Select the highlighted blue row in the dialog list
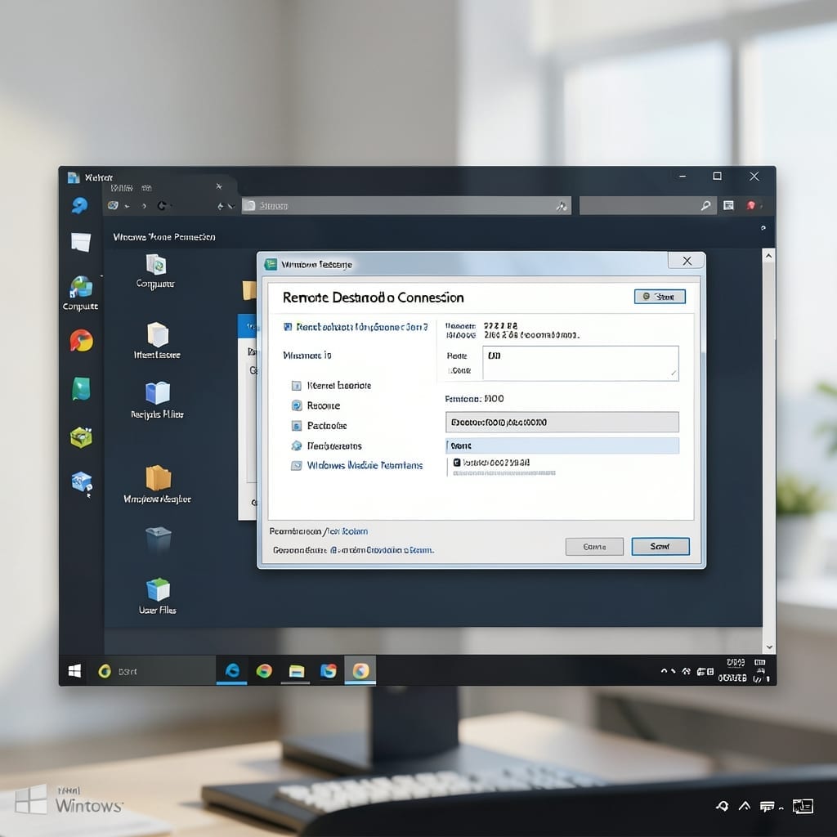837x837 pixels. coord(562,445)
